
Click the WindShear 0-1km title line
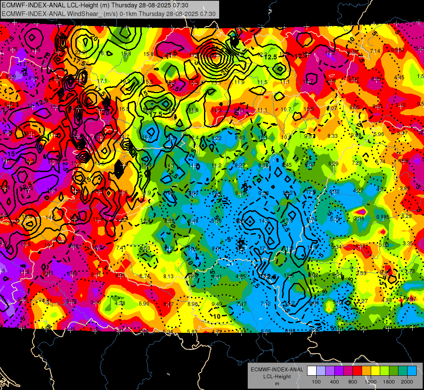coord(109,14)
